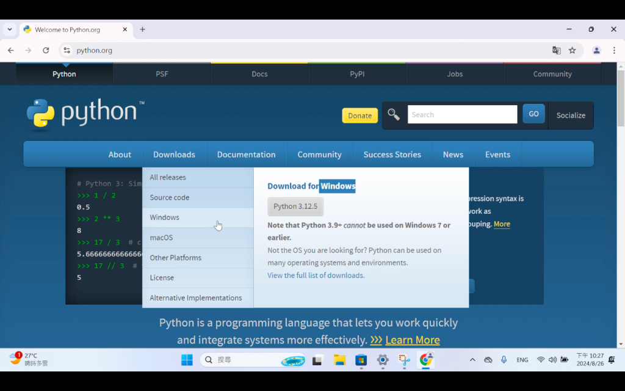625x391 pixels.
Task: Open Microsoft Store from the taskbar
Action: (361, 360)
